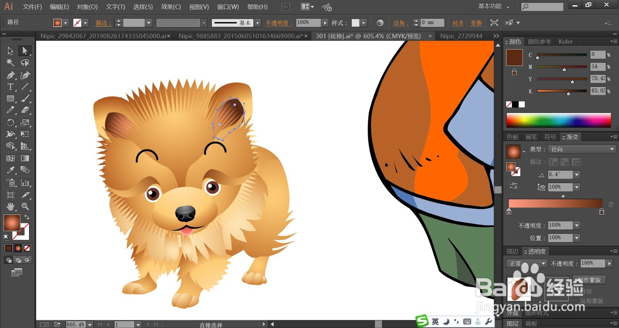Set paint mode to None button
Screen dimensions: 619x328
(x=27, y=248)
